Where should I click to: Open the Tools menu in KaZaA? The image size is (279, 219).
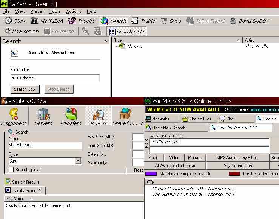pyautogui.click(x=55, y=11)
